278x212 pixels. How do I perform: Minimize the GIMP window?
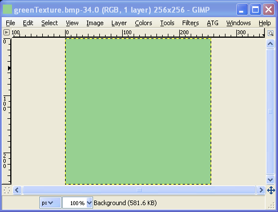242,9
